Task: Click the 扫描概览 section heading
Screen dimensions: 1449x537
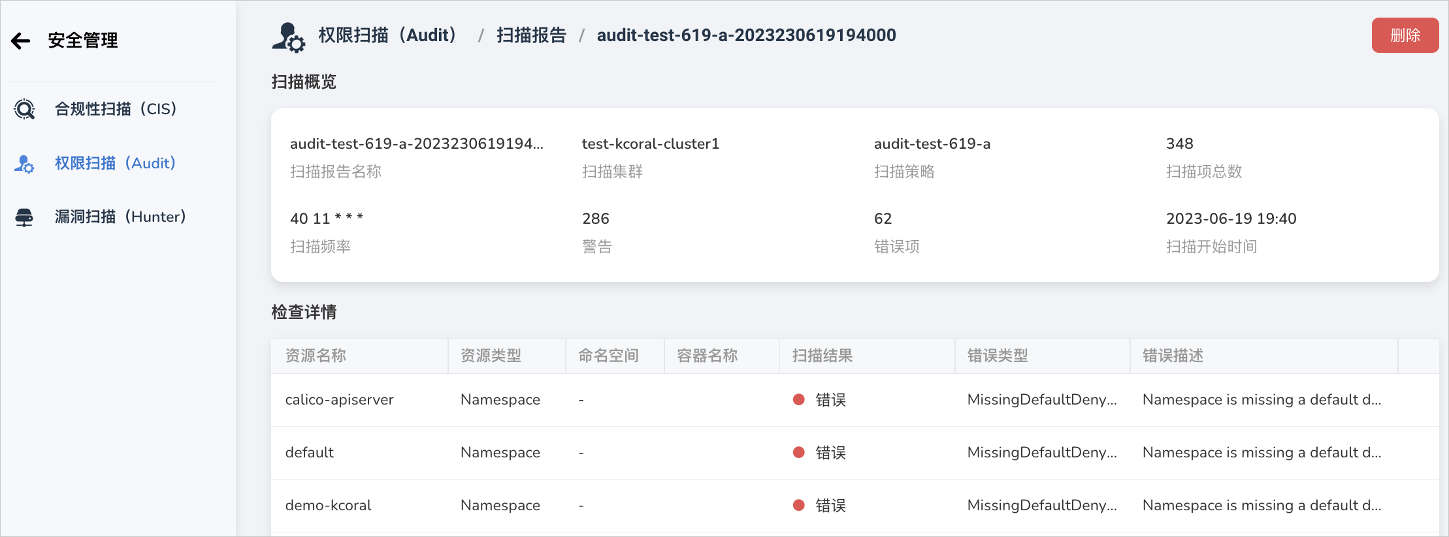Action: pos(304,82)
